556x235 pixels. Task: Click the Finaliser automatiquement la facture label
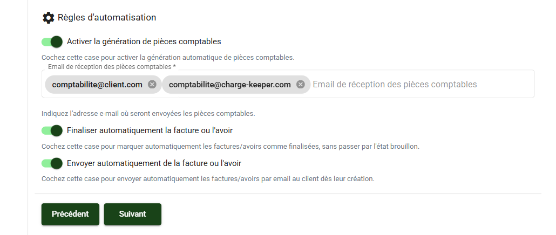tap(150, 130)
